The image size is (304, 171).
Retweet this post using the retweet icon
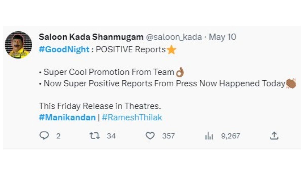pyautogui.click(x=95, y=136)
